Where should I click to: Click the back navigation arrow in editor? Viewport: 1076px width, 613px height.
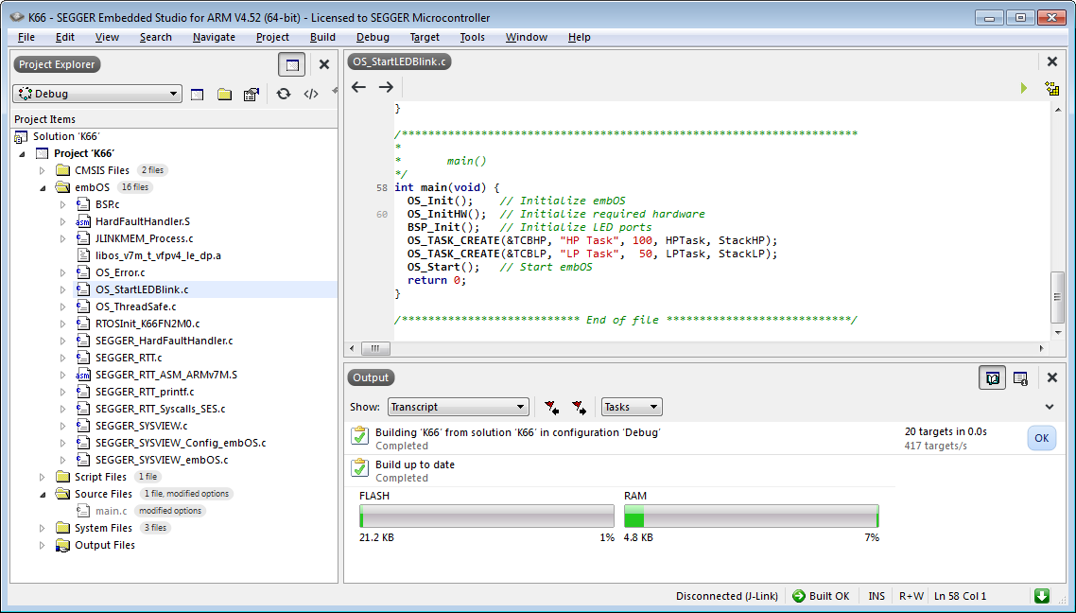(x=358, y=87)
